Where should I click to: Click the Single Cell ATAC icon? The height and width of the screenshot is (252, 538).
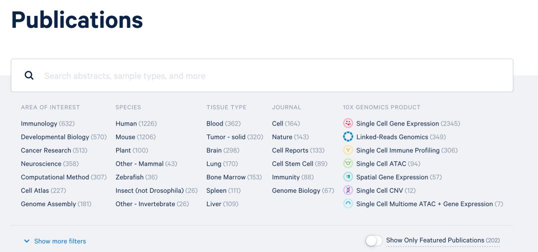[348, 164]
